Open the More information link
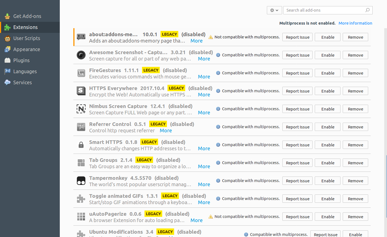 [355, 23]
